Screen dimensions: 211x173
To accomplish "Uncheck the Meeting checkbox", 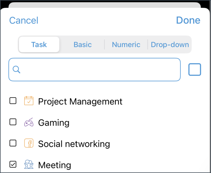I will (x=13, y=164).
